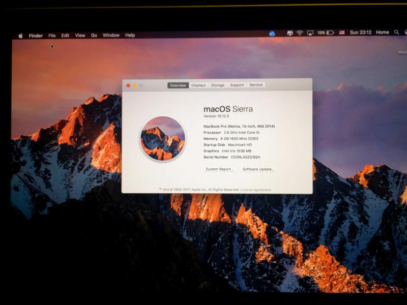Image resolution: width=407 pixels, height=305 pixels.
Task: Switch to the Service tab
Action: pos(256,85)
